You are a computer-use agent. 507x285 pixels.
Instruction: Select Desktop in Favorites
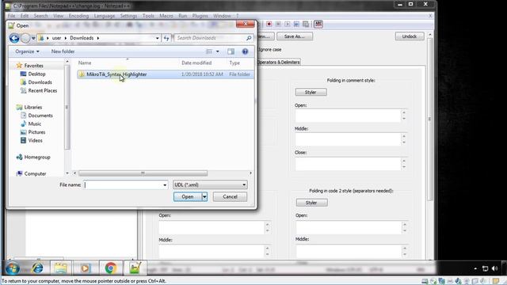36,74
